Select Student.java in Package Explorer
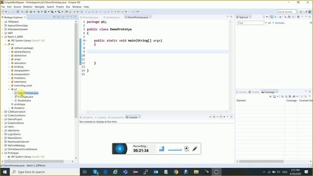Screen dimensions: 313x176 pos(24,101)
